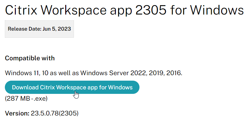
Task: Click '(2305)' in the version line
Action: coord(68,113)
